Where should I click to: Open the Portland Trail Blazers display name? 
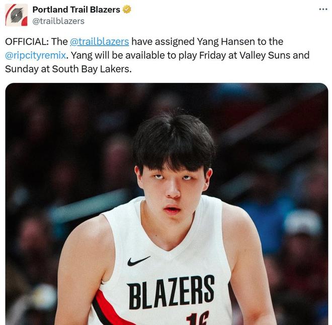76,10
